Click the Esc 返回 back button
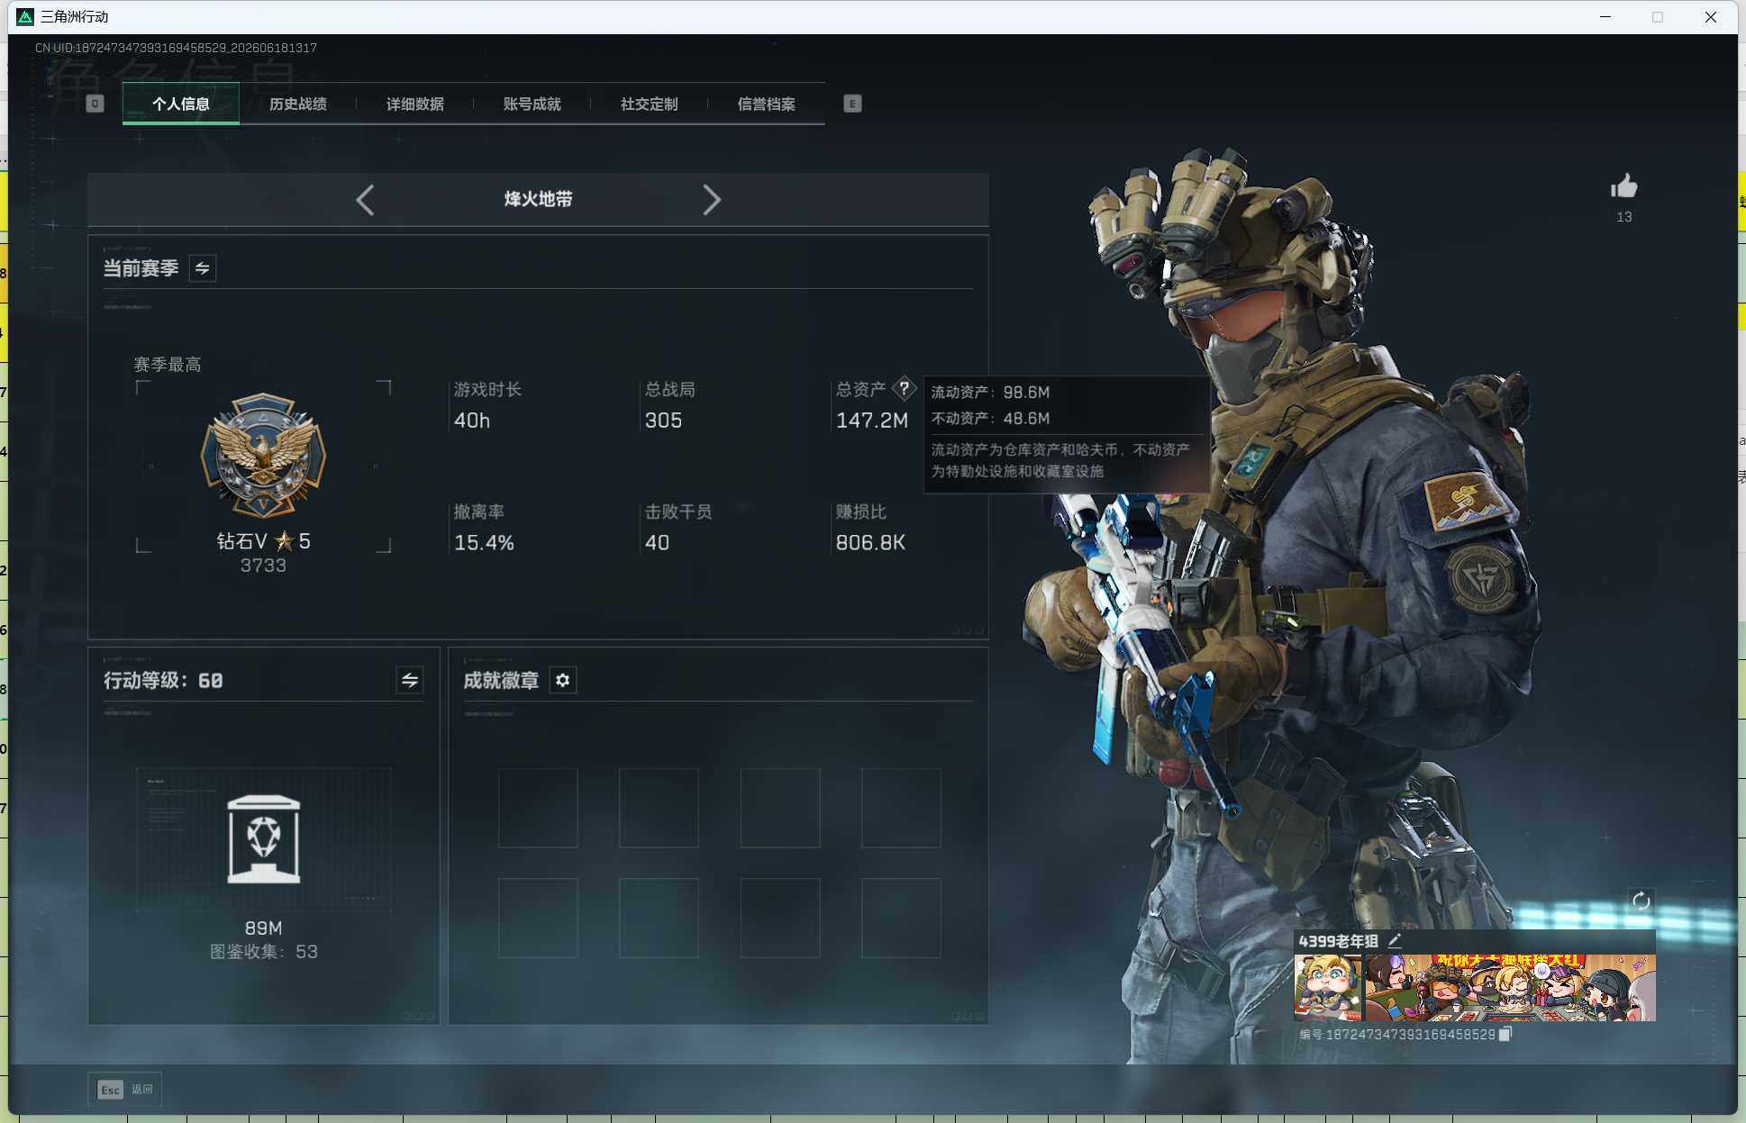This screenshot has height=1123, width=1746. click(x=125, y=1090)
